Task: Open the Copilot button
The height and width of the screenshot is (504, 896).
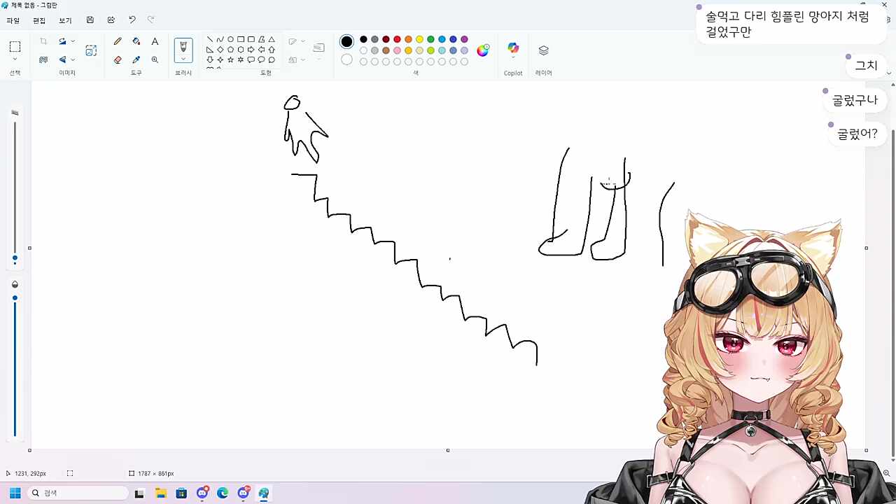Action: (x=513, y=48)
